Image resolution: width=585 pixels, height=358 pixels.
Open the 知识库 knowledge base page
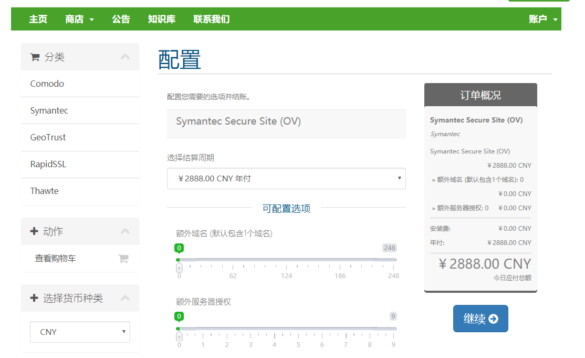[161, 19]
